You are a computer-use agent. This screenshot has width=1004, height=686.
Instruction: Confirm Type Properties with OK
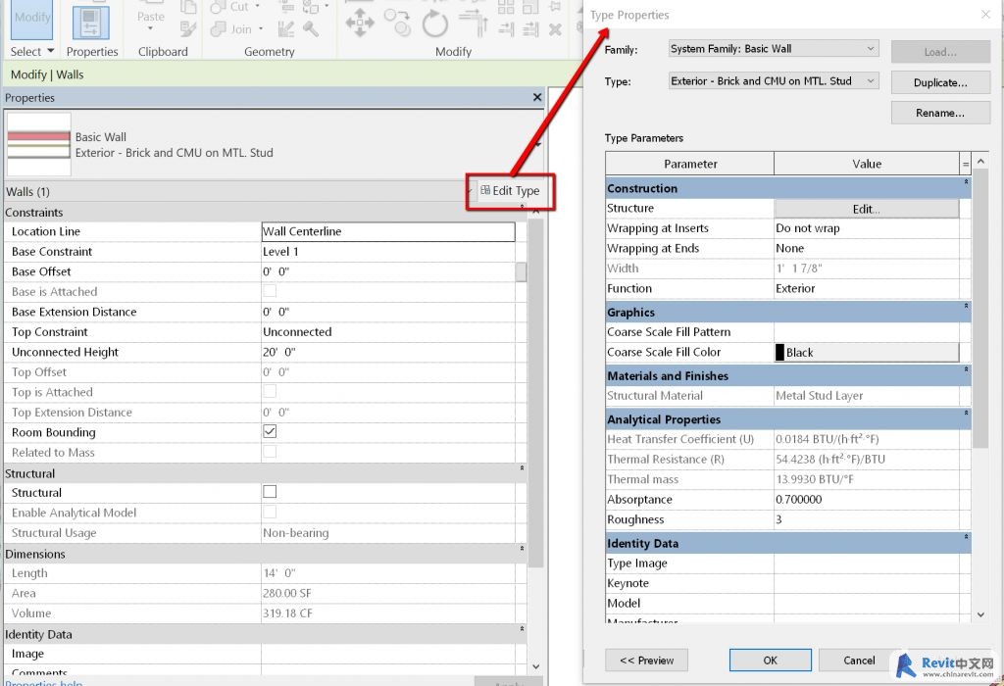pyautogui.click(x=770, y=660)
